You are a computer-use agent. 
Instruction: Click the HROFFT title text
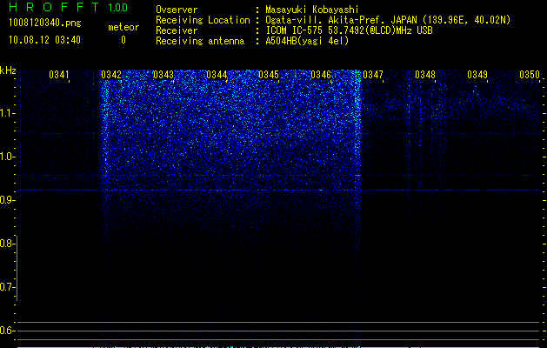click(54, 7)
